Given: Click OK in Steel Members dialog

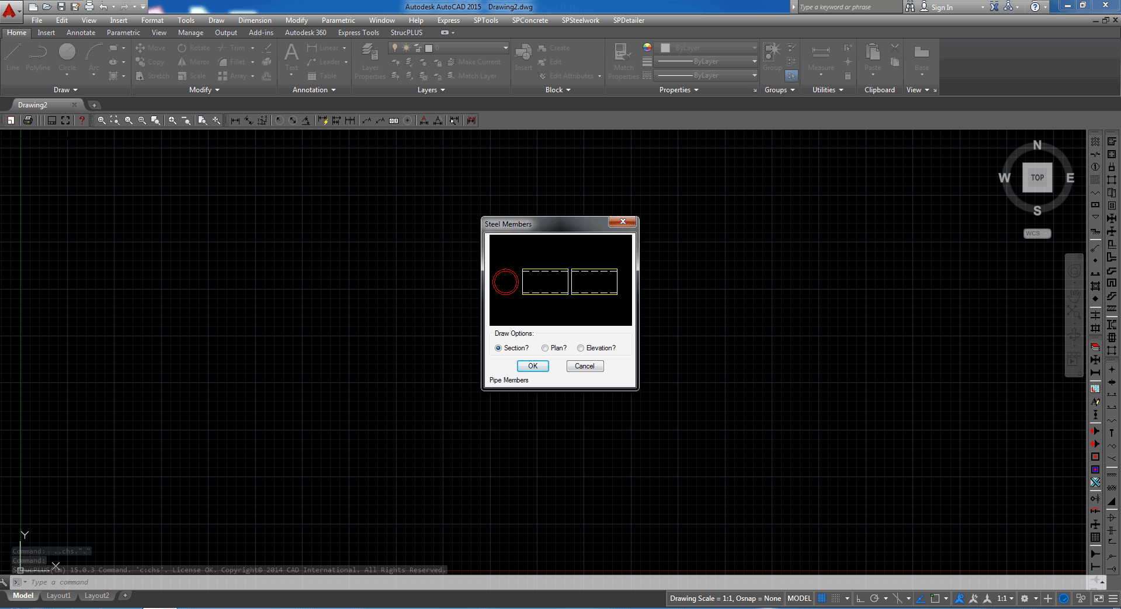Looking at the screenshot, I should pyautogui.click(x=533, y=366).
